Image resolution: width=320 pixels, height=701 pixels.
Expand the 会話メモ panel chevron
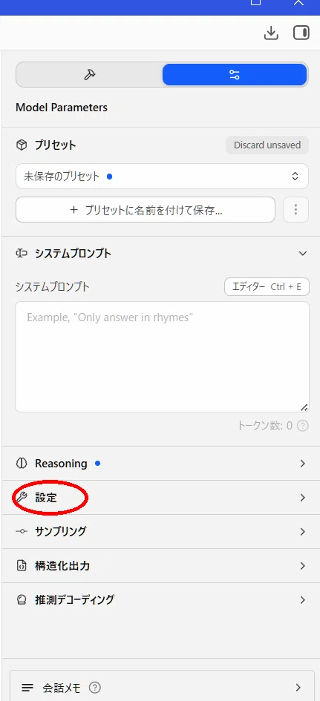(x=298, y=687)
